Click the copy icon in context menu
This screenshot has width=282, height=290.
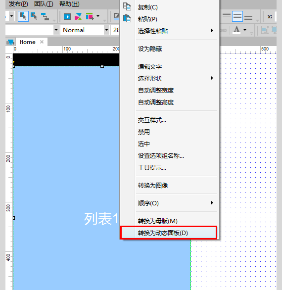(x=127, y=6)
